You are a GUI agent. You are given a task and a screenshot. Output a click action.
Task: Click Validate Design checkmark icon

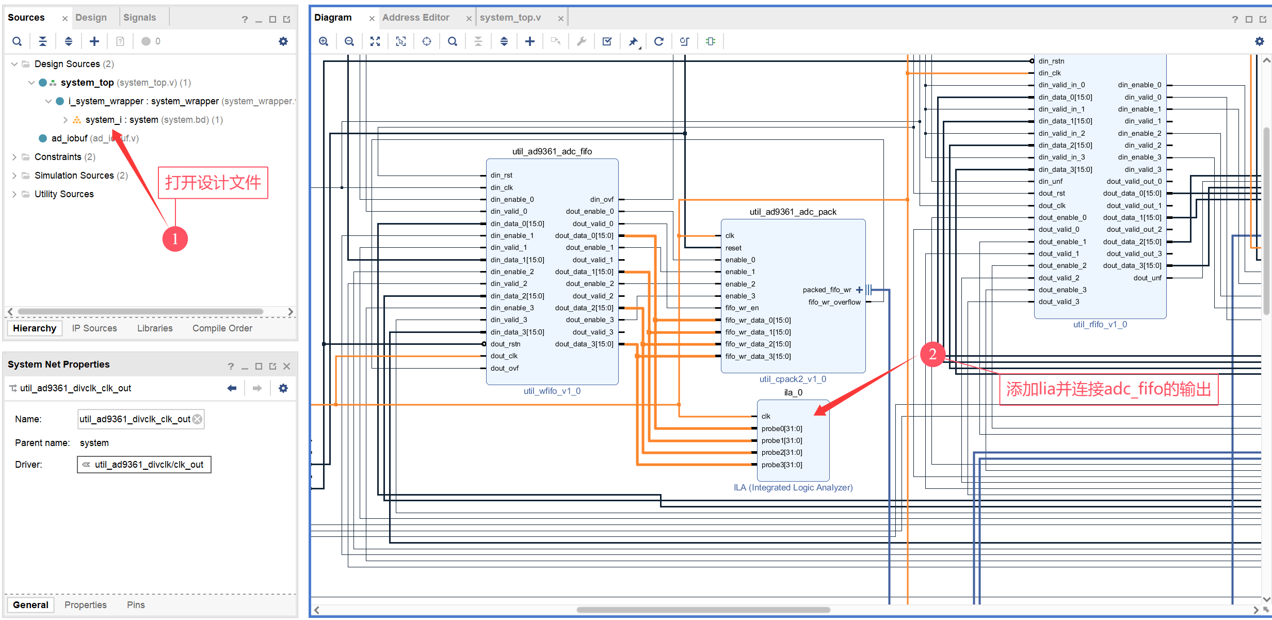click(x=607, y=41)
